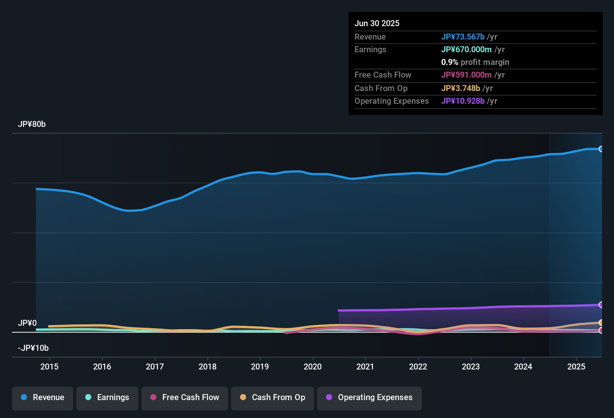Select the orange Cash From Op endpoint marker
The width and height of the screenshot is (614, 418).
(x=601, y=322)
